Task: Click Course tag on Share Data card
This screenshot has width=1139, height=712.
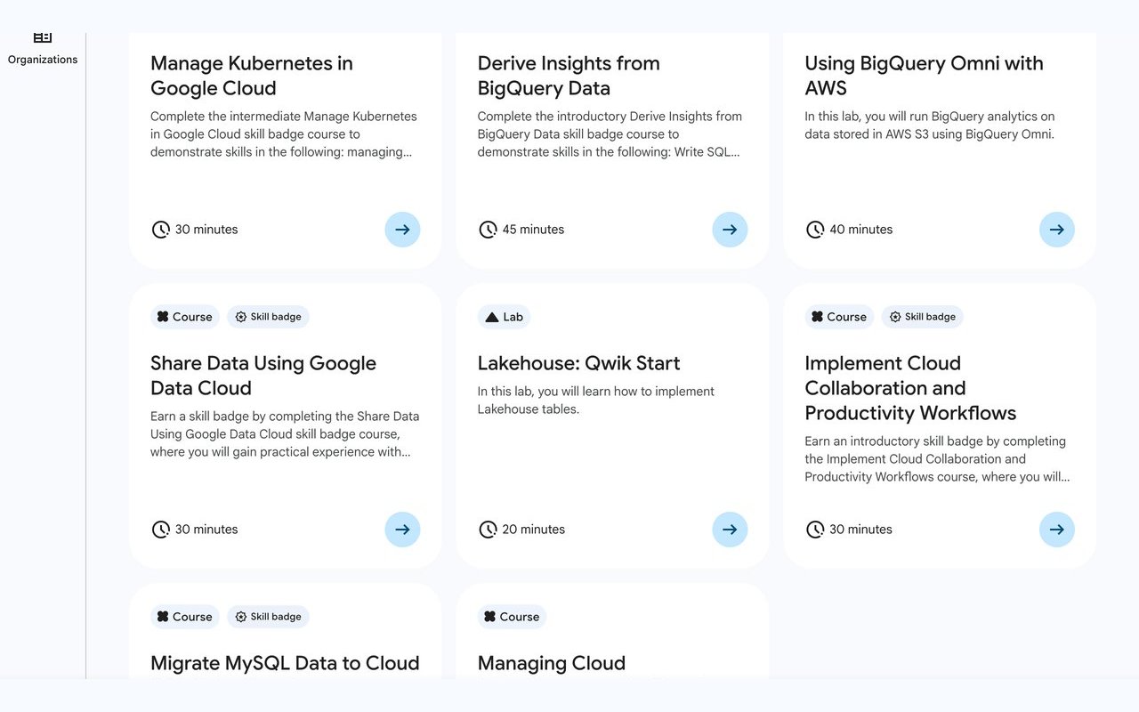Action: click(185, 317)
